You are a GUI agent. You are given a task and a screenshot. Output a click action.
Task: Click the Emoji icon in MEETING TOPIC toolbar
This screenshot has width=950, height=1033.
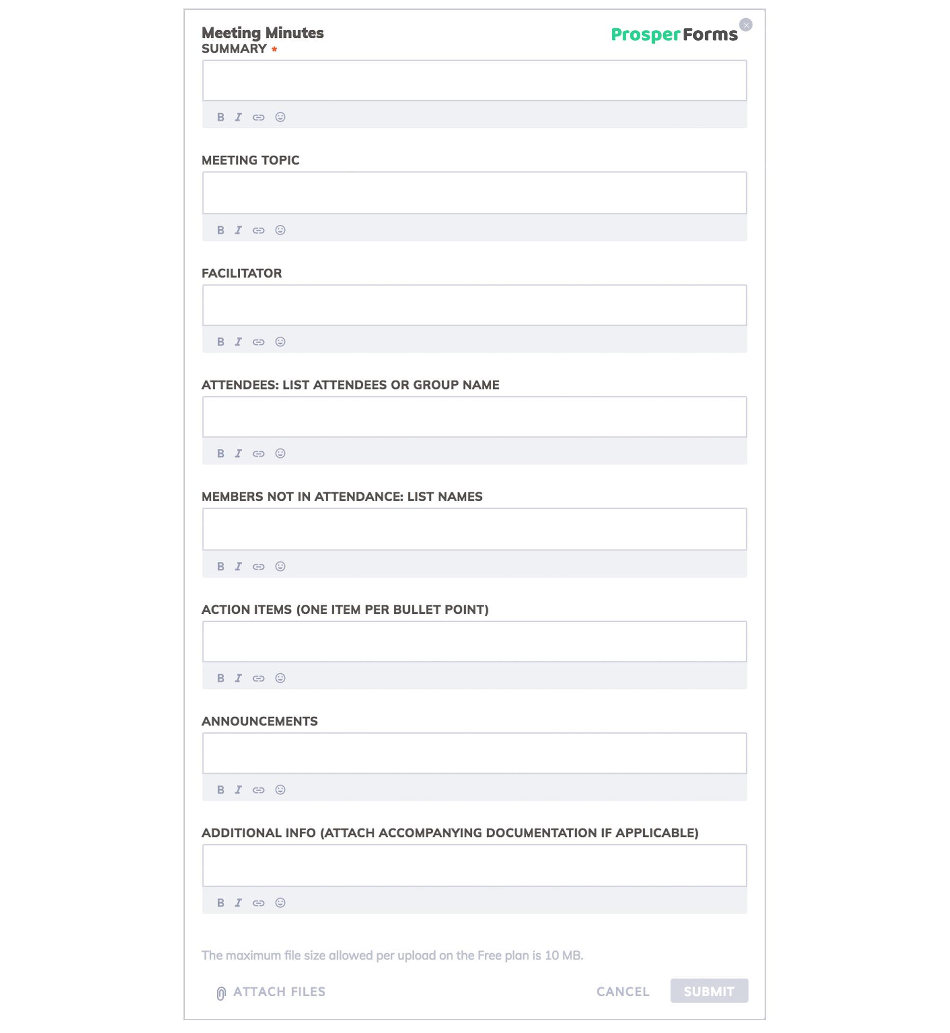(x=281, y=229)
